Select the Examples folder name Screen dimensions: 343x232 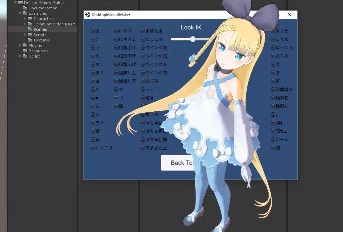click(38, 13)
